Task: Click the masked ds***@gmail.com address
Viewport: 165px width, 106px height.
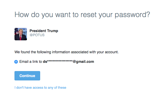Action: [x=68, y=62]
